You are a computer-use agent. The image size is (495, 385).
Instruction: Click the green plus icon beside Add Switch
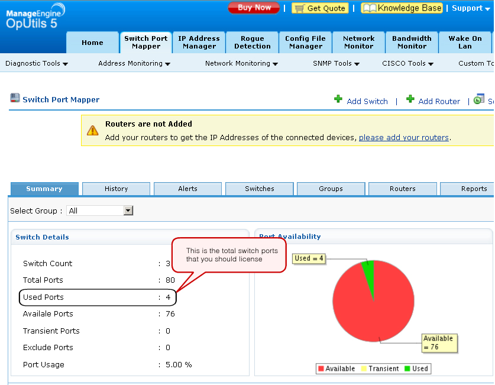pyautogui.click(x=338, y=99)
